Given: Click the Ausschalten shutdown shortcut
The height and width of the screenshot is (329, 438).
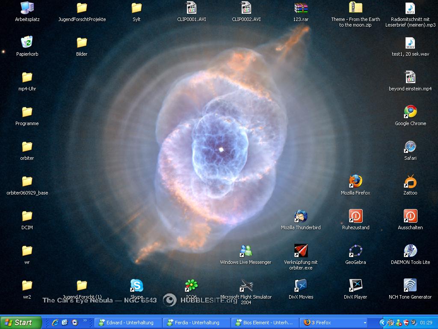Looking at the screenshot, I should click(410, 216).
